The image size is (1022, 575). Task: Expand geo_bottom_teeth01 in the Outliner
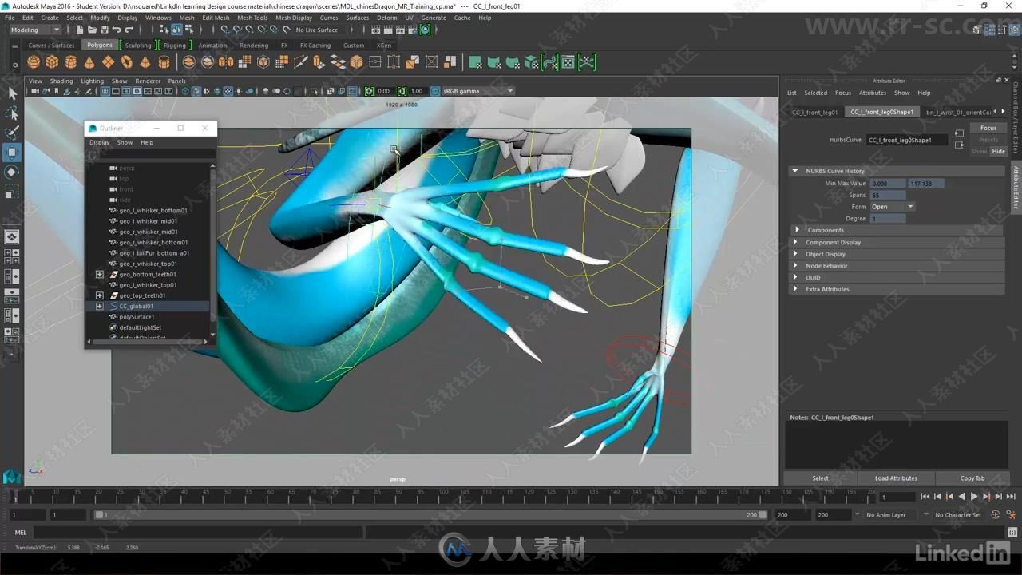pyautogui.click(x=99, y=274)
